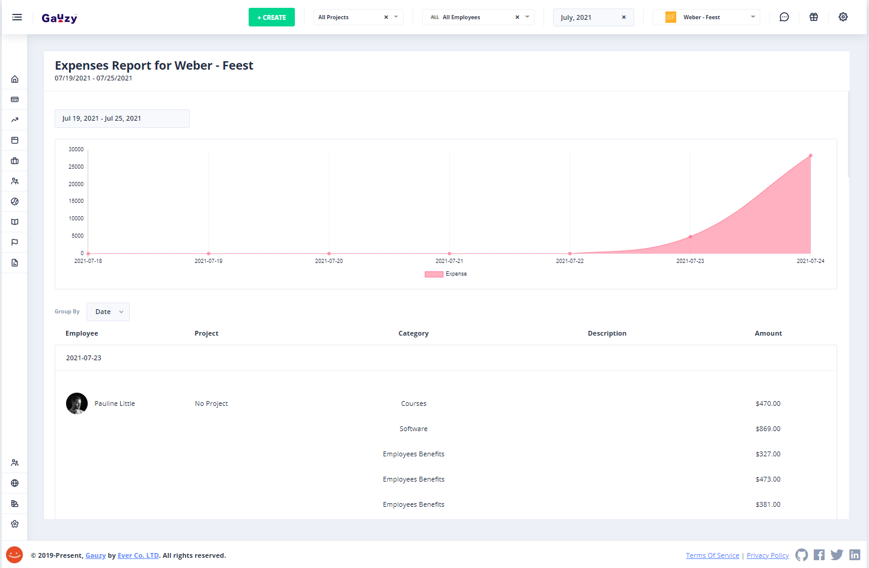Toggle the Expense legend in chart
The height and width of the screenshot is (568, 869).
[446, 274]
